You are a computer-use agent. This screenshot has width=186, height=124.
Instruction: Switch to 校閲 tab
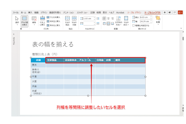99,13
